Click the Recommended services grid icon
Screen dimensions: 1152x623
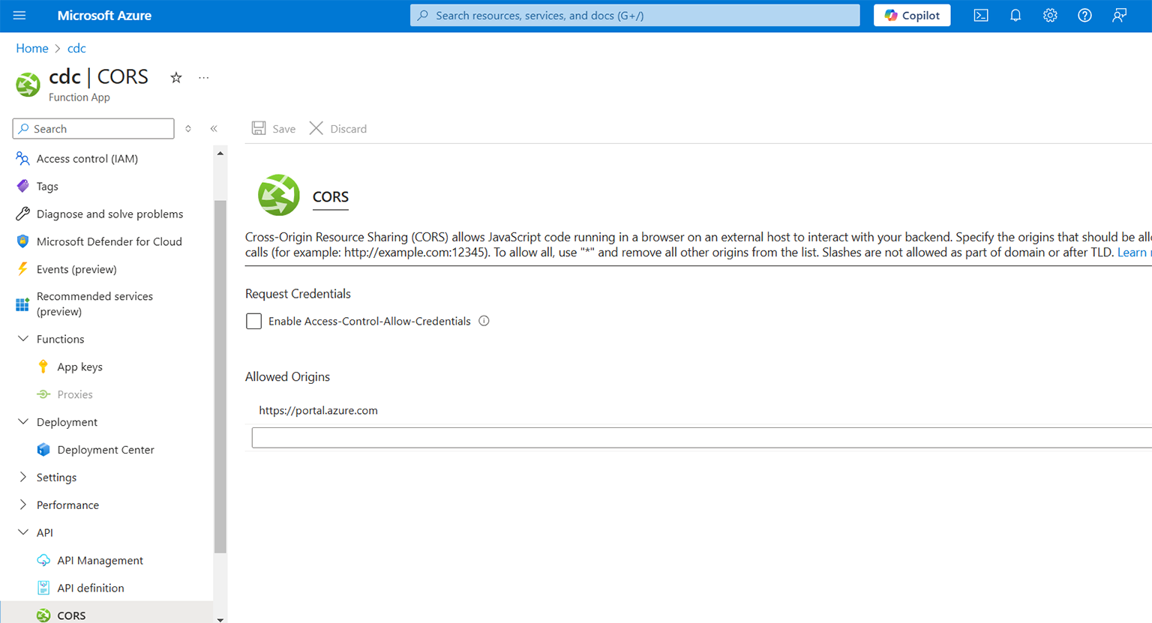click(22, 304)
